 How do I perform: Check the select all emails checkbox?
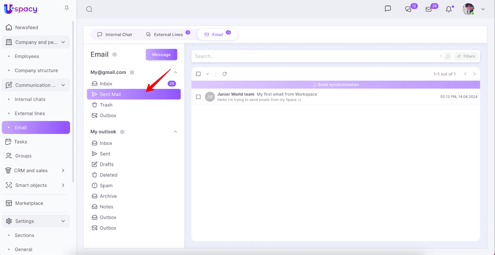coord(198,74)
